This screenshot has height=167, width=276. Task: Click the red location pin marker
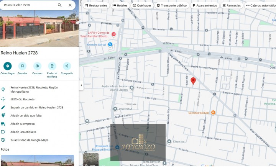point(193,80)
